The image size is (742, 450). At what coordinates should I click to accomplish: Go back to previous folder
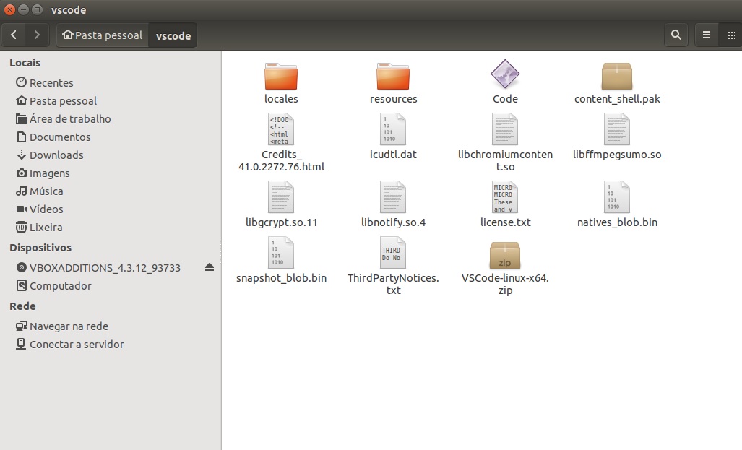point(14,35)
